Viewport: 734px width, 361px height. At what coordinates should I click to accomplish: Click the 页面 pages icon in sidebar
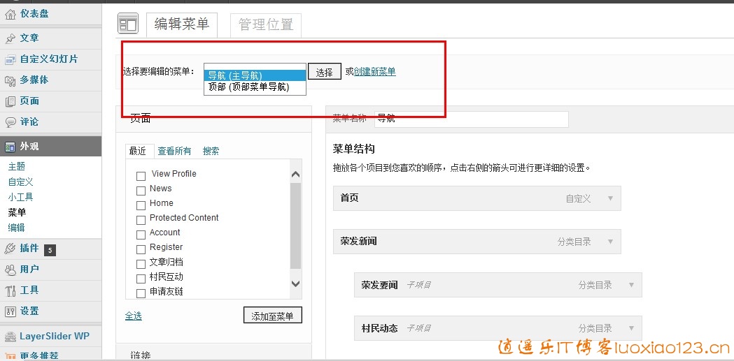[x=10, y=101]
